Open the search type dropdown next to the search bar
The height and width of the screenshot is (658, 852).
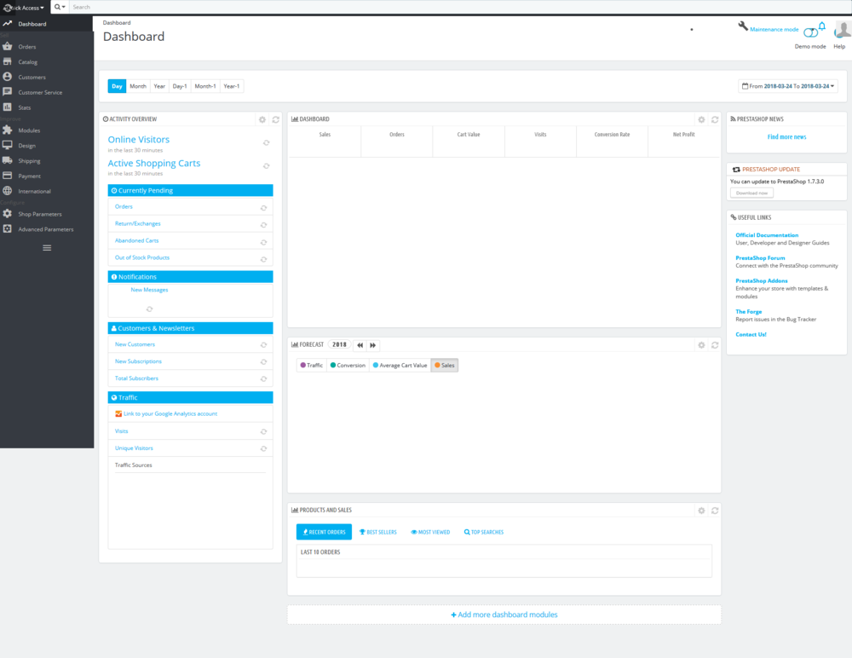point(58,7)
